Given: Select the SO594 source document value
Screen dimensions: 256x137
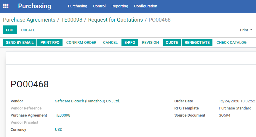Looking at the screenshot, I should (225, 115).
